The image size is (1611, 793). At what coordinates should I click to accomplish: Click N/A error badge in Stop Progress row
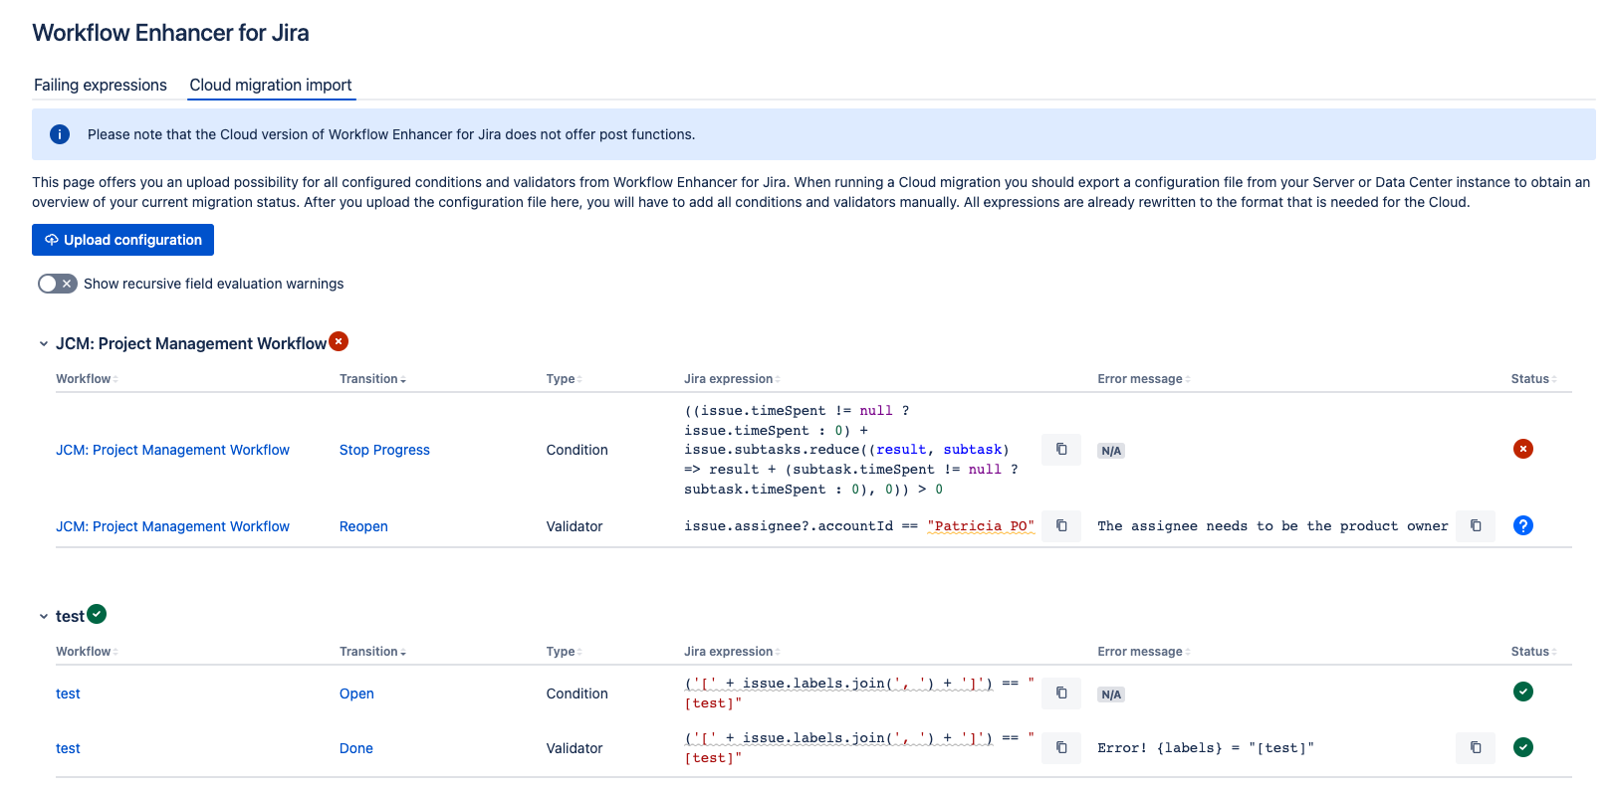(x=1111, y=451)
